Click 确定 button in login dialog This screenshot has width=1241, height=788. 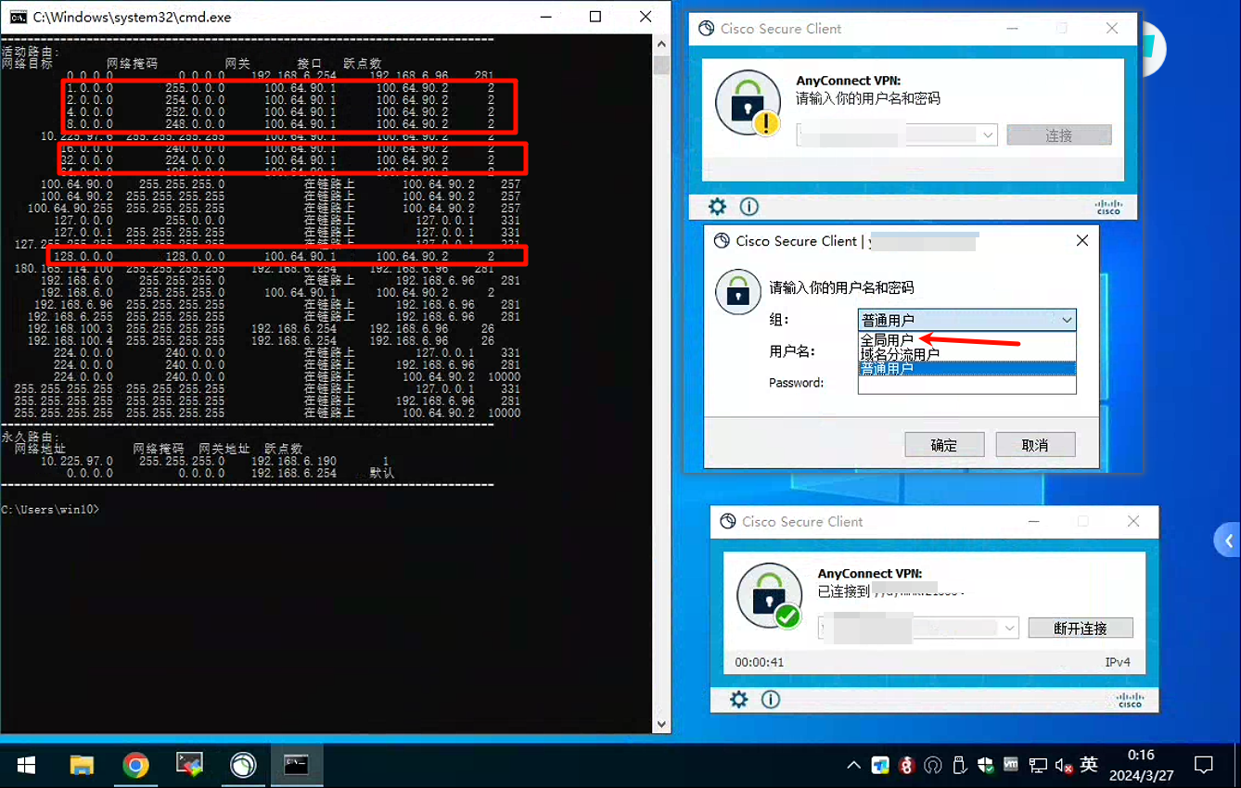click(x=943, y=445)
